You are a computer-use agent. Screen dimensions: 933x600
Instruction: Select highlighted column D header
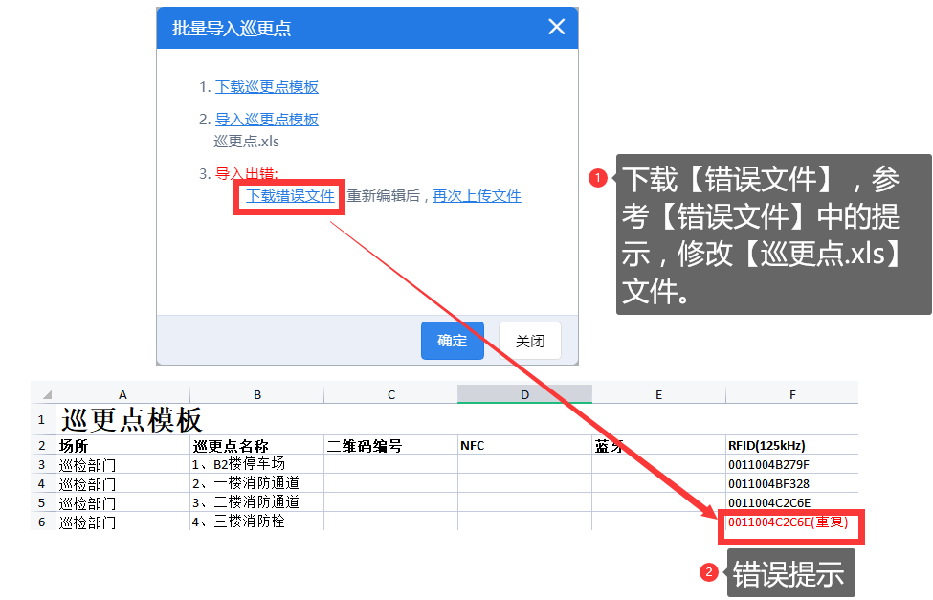click(524, 394)
